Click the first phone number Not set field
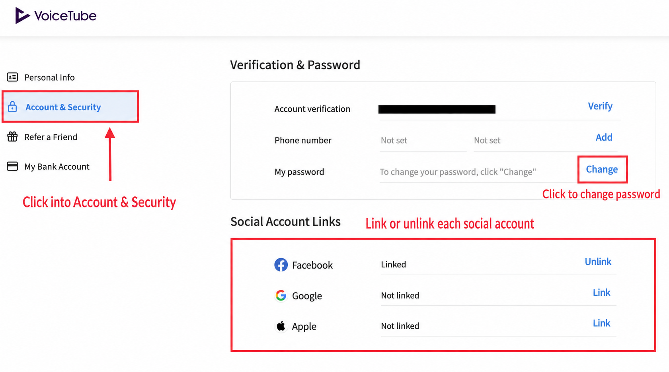669x372 pixels. 423,140
